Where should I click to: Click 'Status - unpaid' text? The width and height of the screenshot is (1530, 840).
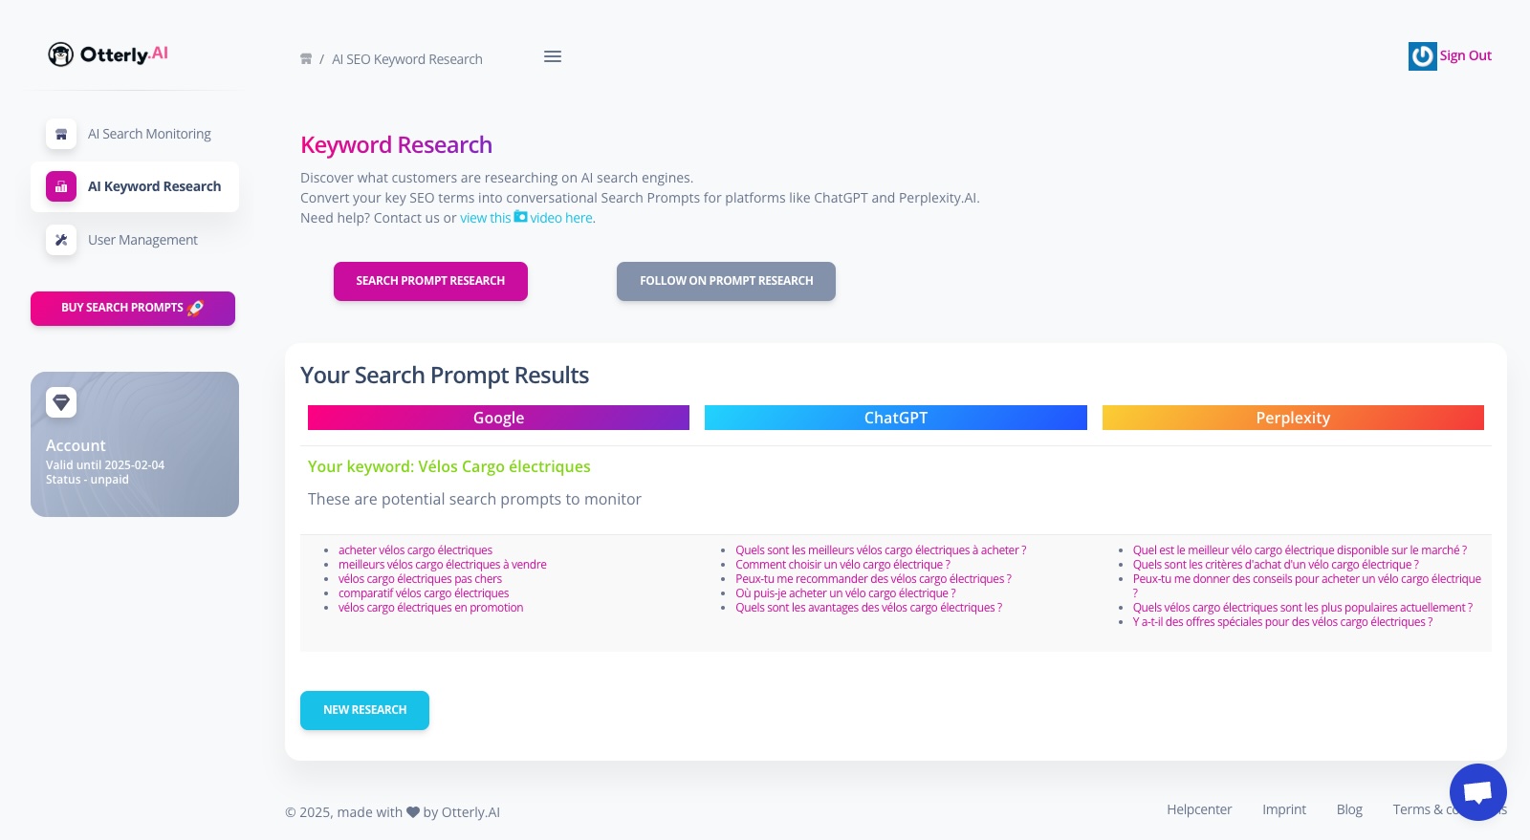pyautogui.click(x=87, y=480)
